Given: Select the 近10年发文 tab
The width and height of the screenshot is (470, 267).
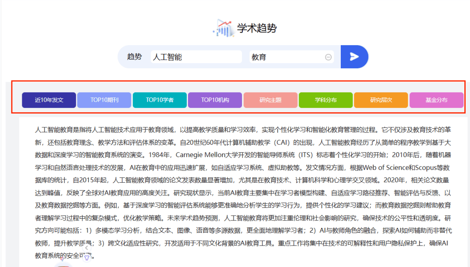Looking at the screenshot, I should tap(49, 100).
